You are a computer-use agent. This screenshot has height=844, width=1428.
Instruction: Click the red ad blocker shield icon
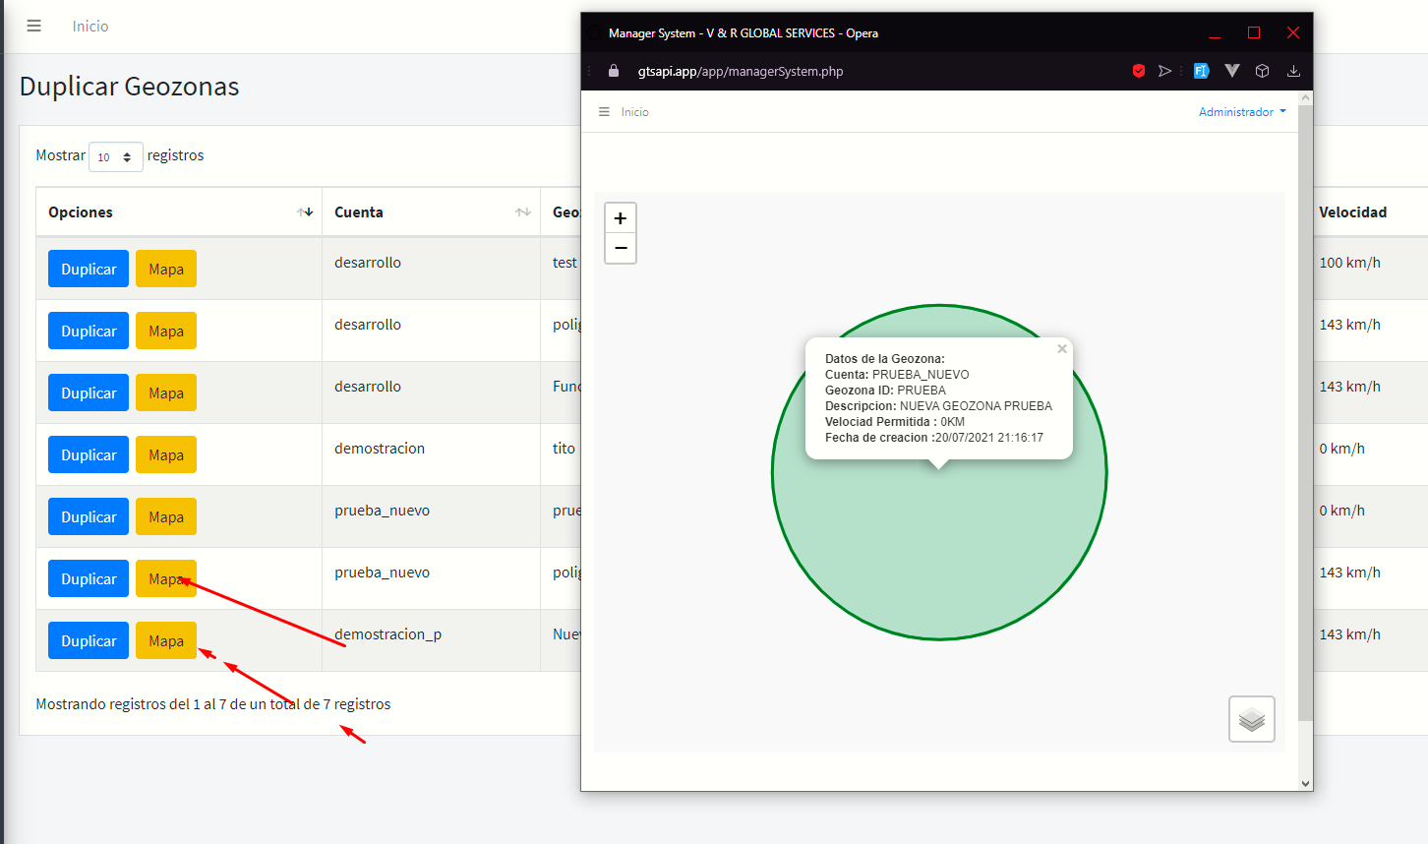1138,71
